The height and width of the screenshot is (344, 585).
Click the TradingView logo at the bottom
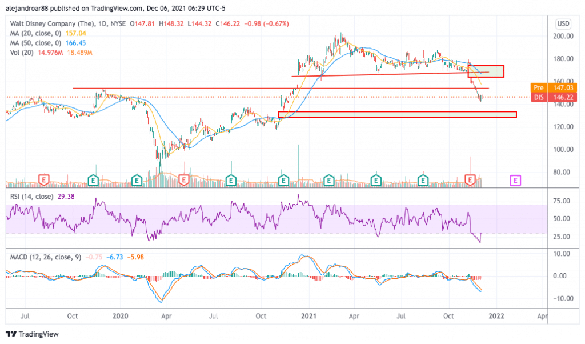[33, 334]
